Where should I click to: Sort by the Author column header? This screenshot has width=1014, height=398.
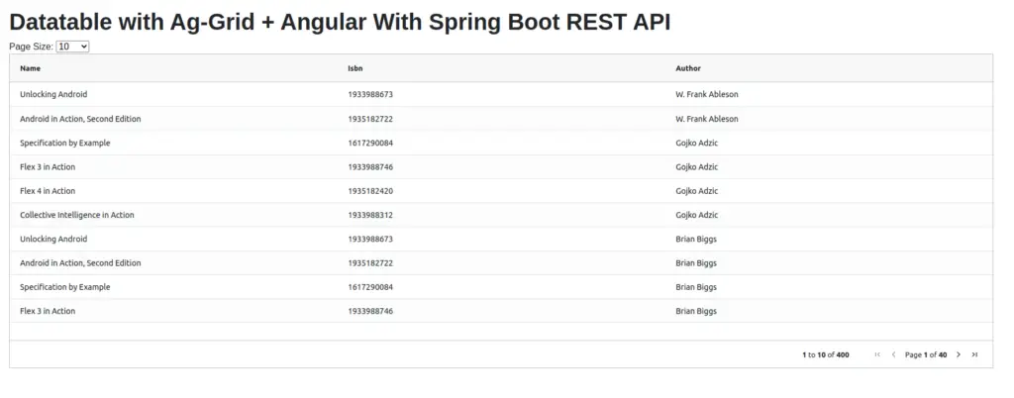688,68
